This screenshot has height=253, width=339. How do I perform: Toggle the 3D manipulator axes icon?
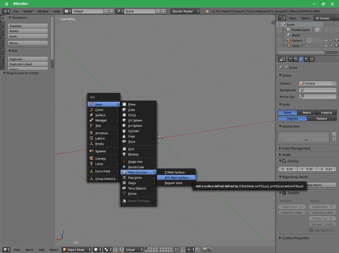pos(122,250)
